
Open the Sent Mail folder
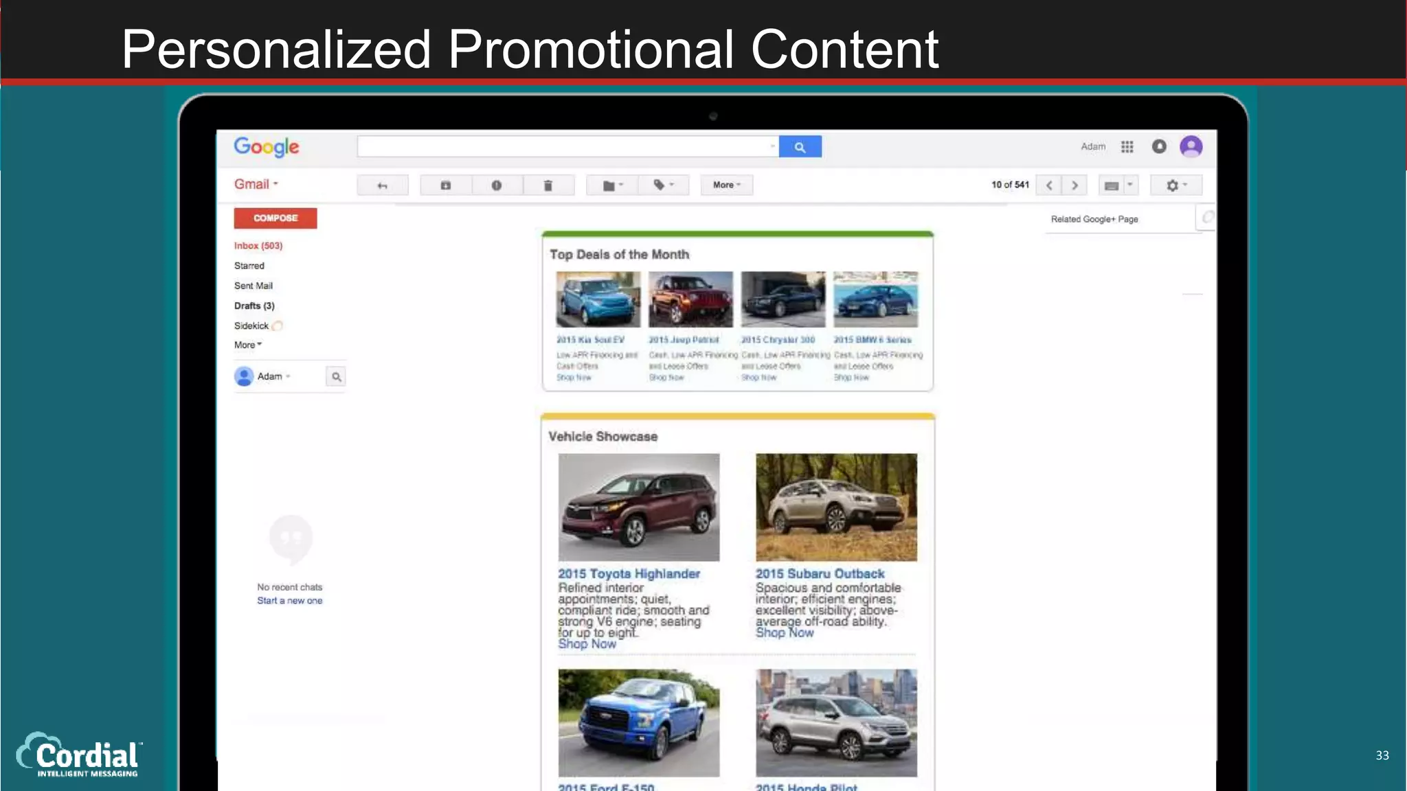pyautogui.click(x=254, y=286)
